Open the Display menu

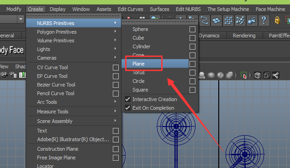coord(58,9)
